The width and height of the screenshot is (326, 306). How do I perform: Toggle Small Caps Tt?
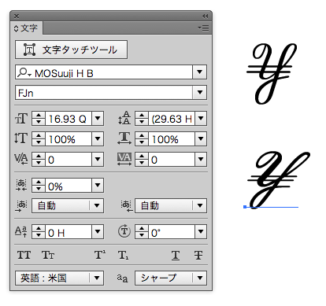click(48, 255)
